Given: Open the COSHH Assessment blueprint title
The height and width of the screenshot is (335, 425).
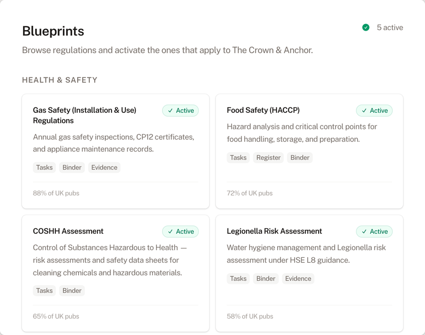Looking at the screenshot, I should [68, 231].
